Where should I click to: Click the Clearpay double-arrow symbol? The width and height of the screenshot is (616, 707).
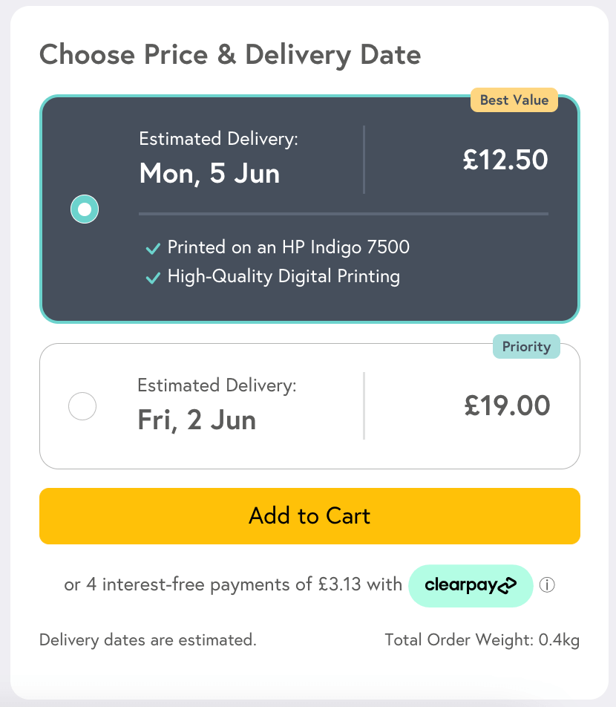tap(506, 586)
